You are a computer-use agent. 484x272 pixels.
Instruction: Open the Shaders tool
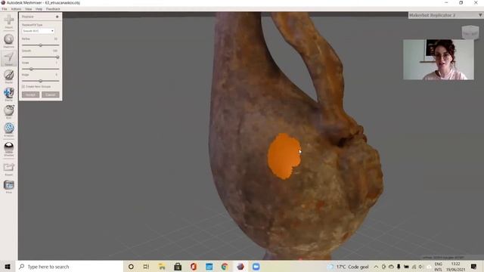8,149
